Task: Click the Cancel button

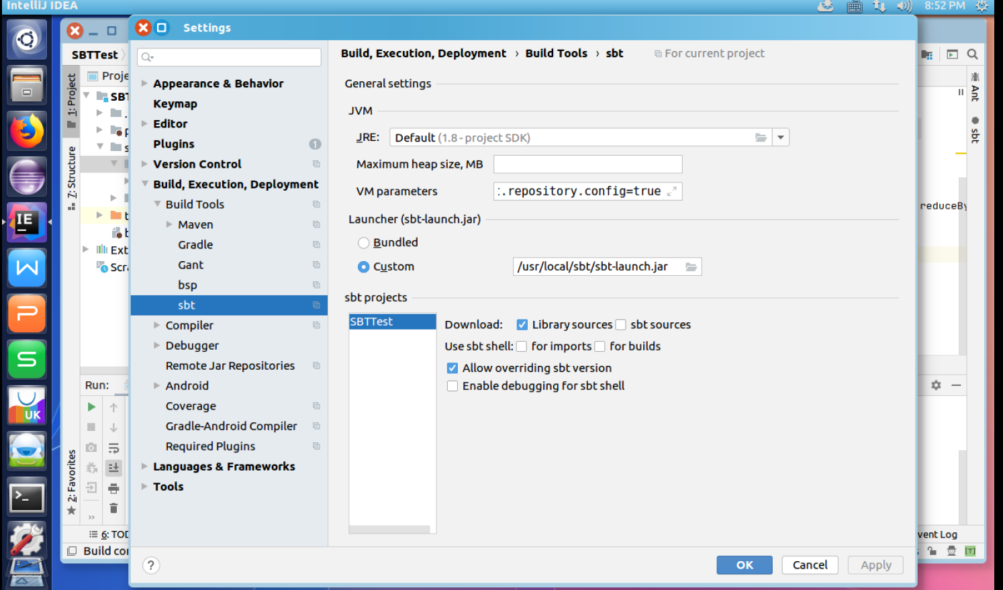Action: click(810, 565)
